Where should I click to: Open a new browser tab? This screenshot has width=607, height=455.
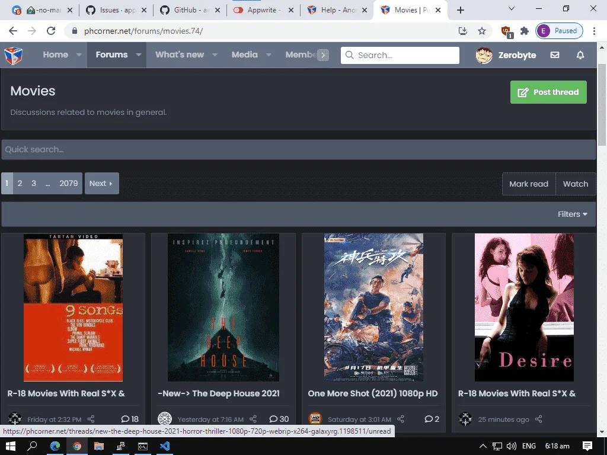point(460,10)
